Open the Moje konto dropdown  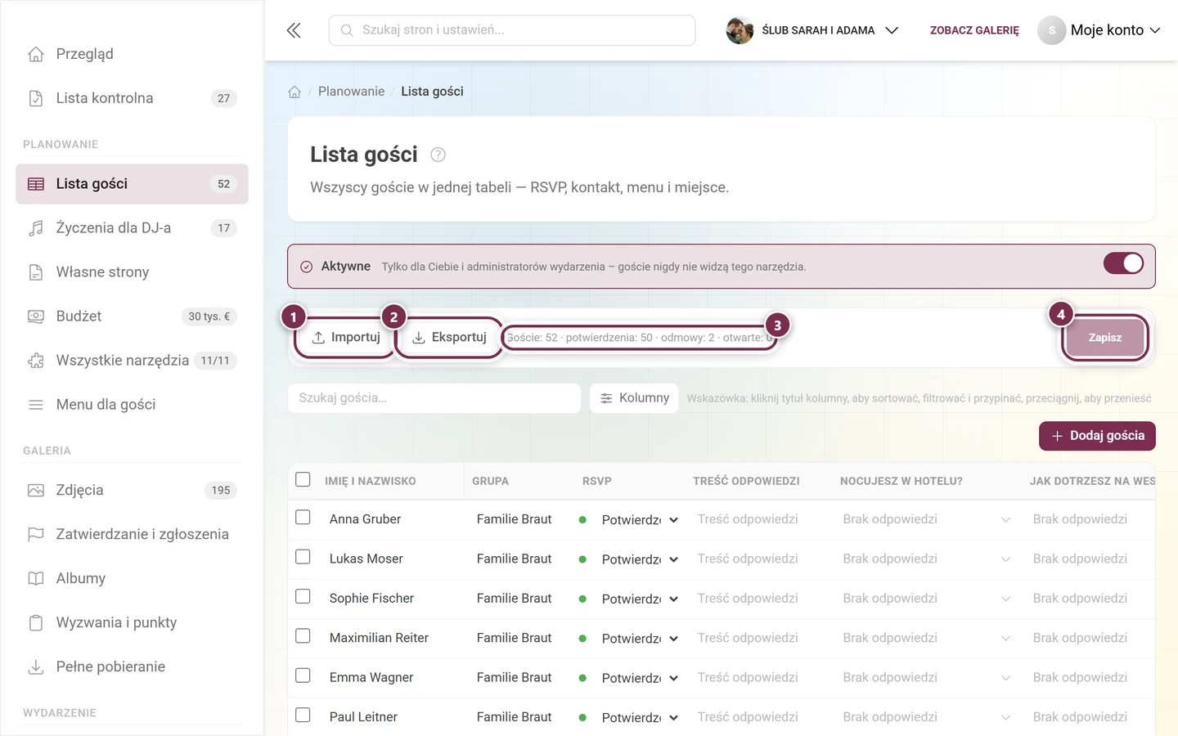[1099, 30]
